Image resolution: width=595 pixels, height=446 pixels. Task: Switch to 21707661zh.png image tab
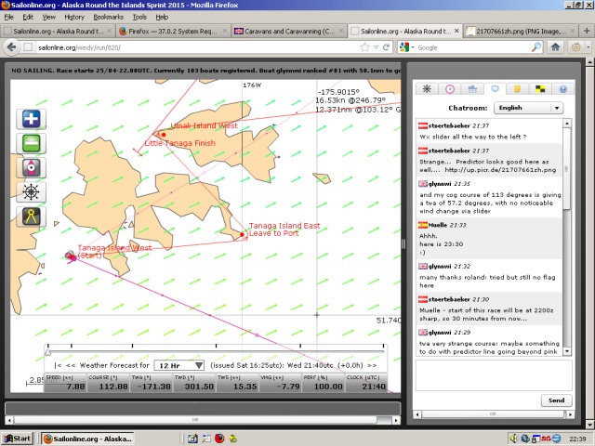pyautogui.click(x=521, y=31)
